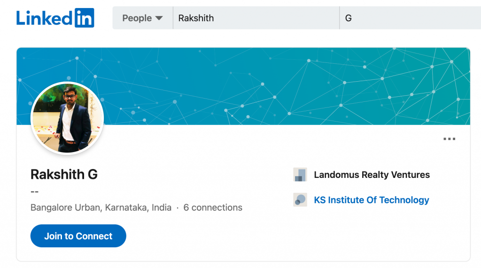Viewport: 481px width, 268px height.
Task: Click the 'Linked' wordmark text
Action: [44, 18]
